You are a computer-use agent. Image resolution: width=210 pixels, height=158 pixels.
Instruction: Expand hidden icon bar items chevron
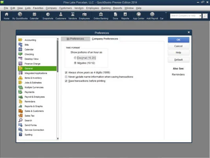[x=166, y=13]
